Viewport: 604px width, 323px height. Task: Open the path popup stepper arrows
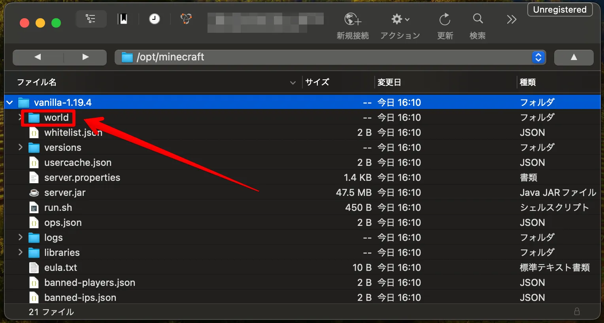(x=538, y=57)
